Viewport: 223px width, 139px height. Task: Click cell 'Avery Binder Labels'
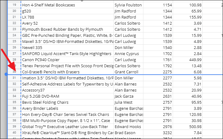(x=67, y=108)
